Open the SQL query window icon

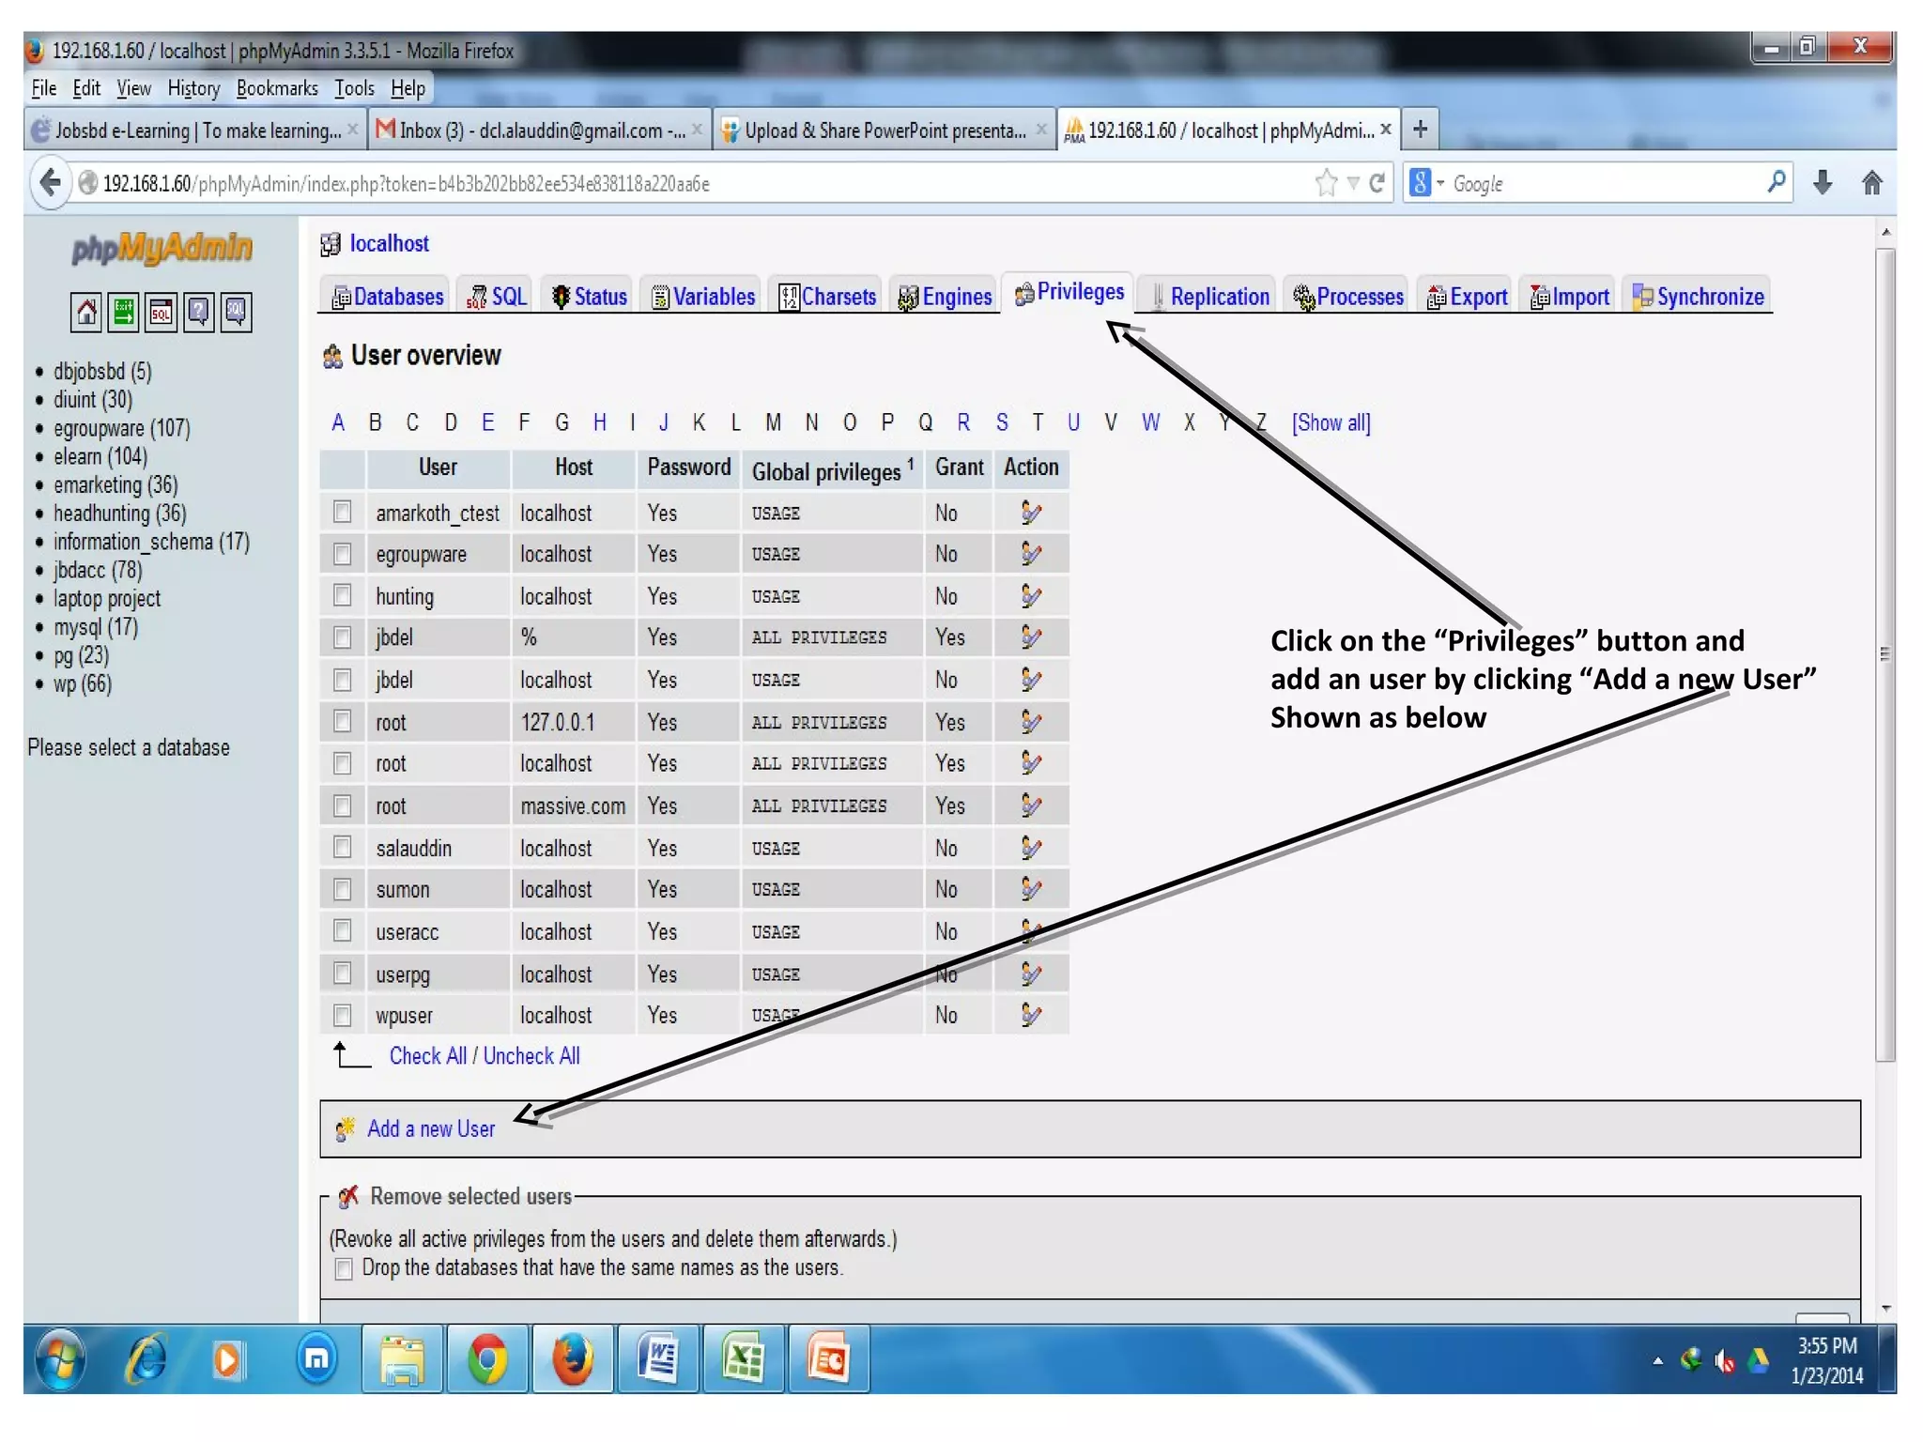point(161,312)
